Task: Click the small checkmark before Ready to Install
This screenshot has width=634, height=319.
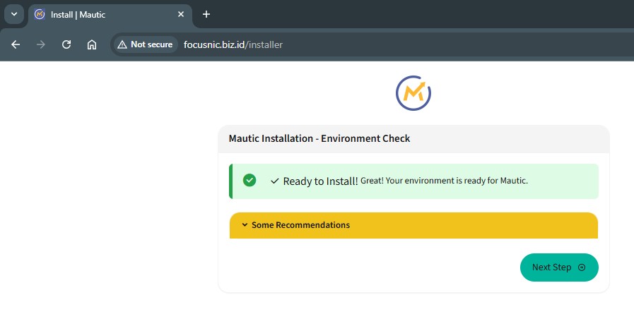Action: [274, 181]
